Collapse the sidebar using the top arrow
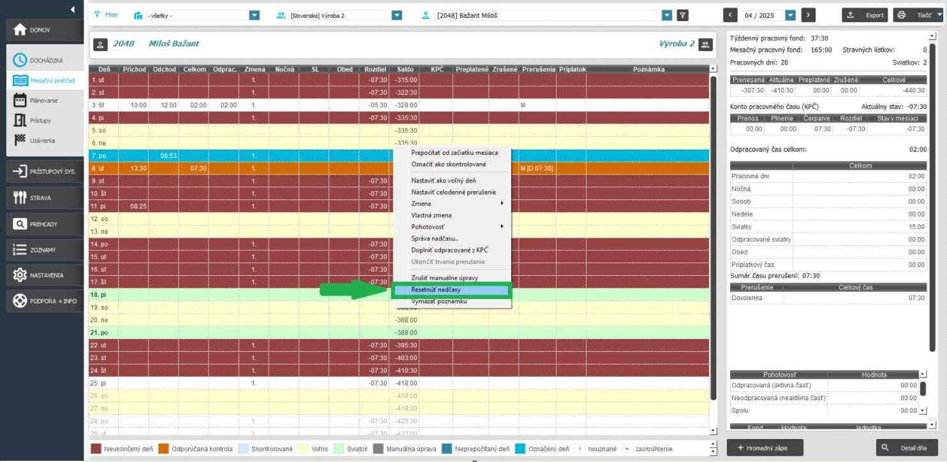Screen dimensions: 947x462 (x=72, y=10)
